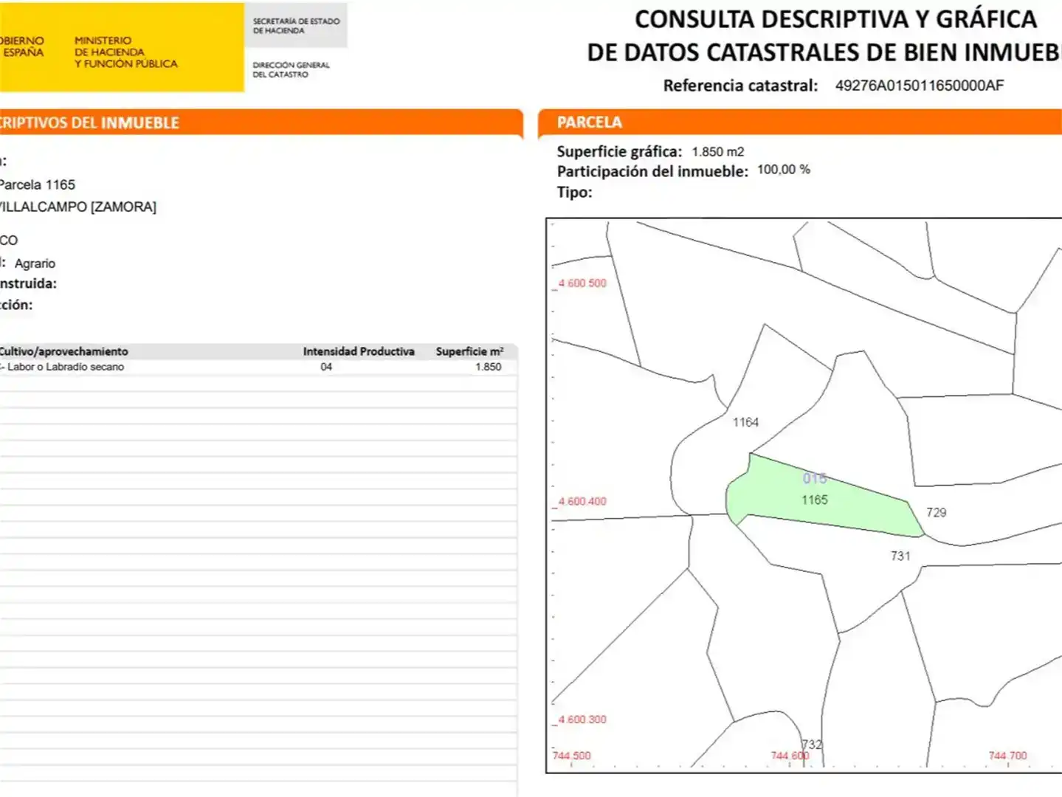Click 'Dirección General del Catastro' text
Viewport: 1062px width, 797px height.
tap(291, 69)
